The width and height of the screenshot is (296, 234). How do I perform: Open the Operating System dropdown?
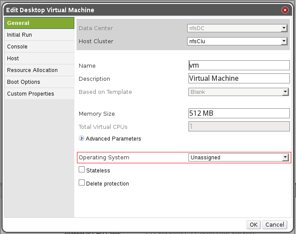[239, 157]
